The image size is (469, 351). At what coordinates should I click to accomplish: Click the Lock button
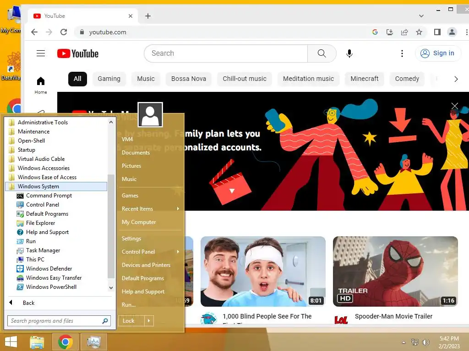[131, 321]
